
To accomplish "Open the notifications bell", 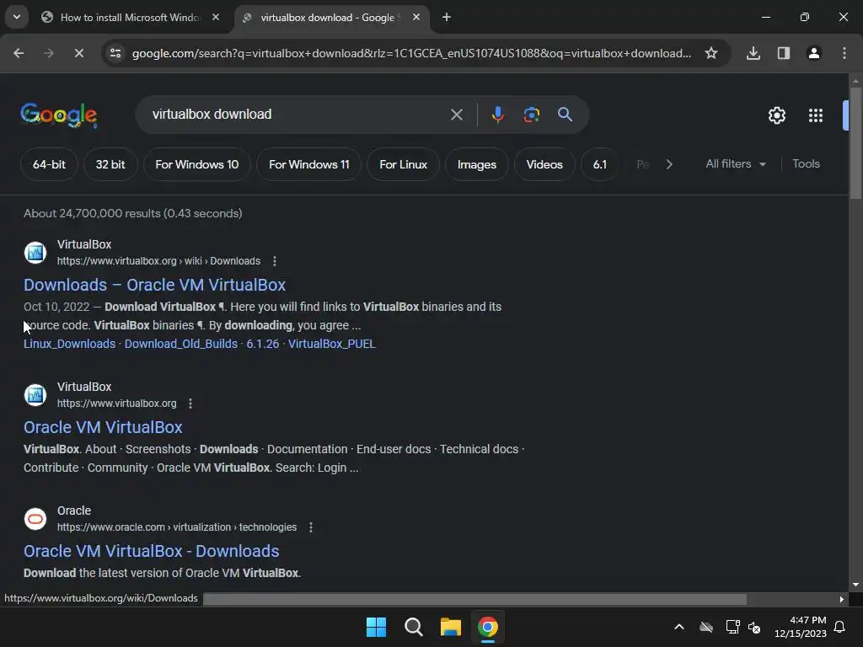I will click(840, 627).
